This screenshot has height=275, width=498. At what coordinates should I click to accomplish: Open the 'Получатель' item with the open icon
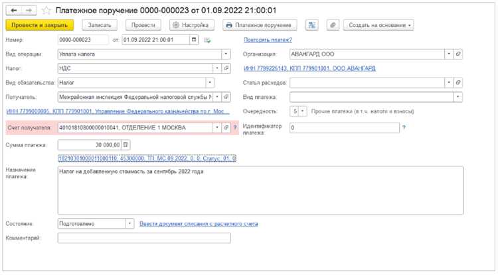(x=226, y=97)
